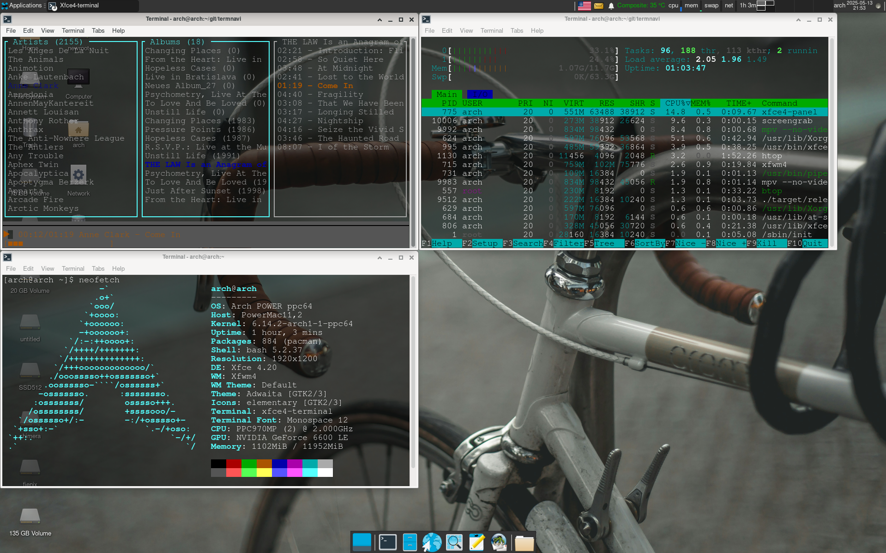Image resolution: width=886 pixels, height=553 pixels.
Task: Roll up the neofetch terminal window
Action: pyautogui.click(x=380, y=257)
